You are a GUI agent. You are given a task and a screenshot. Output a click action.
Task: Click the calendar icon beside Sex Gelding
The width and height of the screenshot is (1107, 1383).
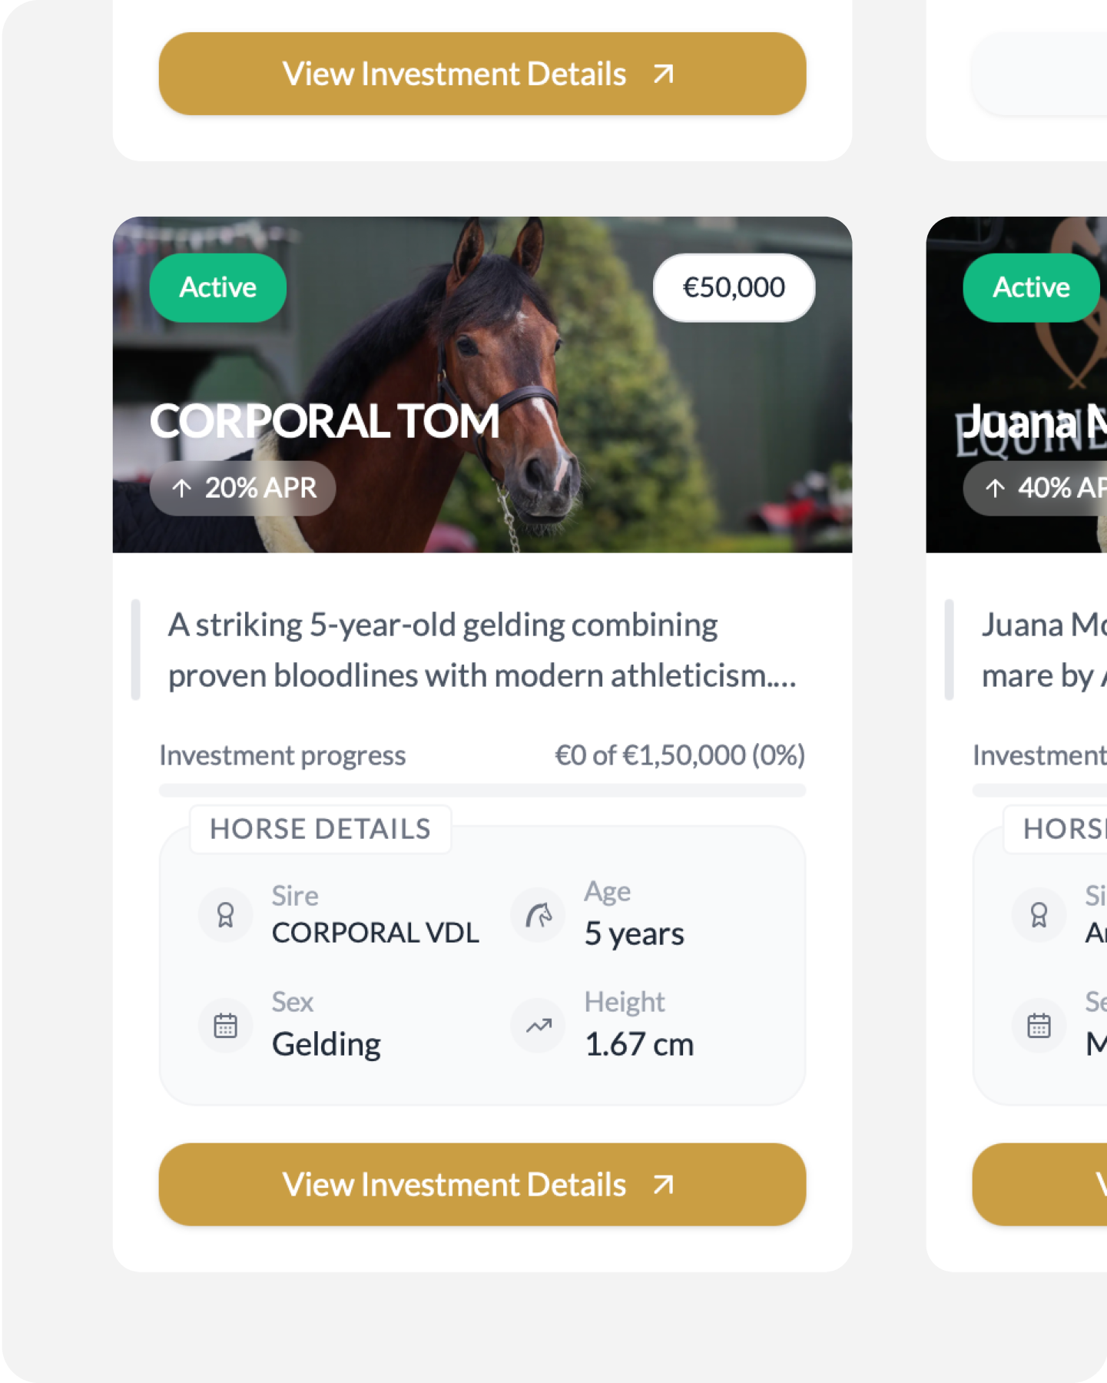pos(225,1025)
